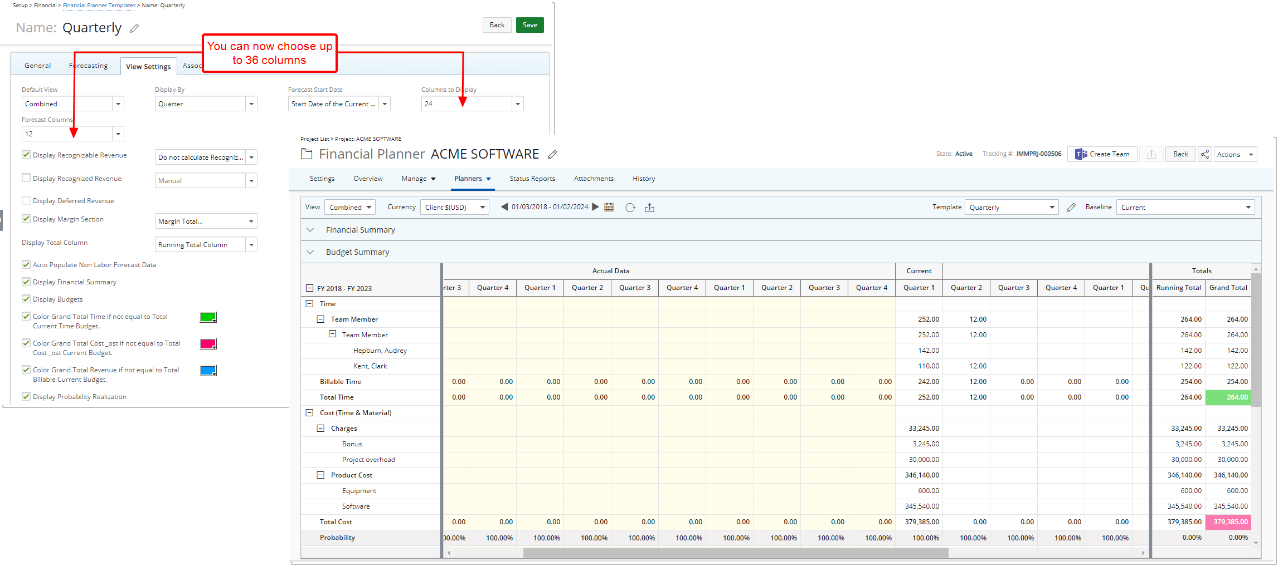Click the pencil icon beside Name: Quarterly
The image size is (1283, 571).
coord(134,28)
